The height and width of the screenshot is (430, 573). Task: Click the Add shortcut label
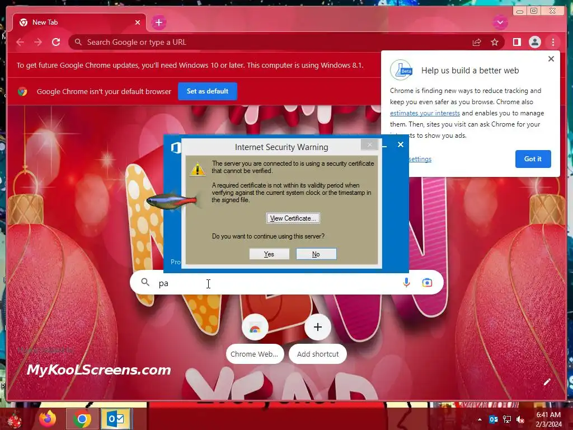click(318, 354)
